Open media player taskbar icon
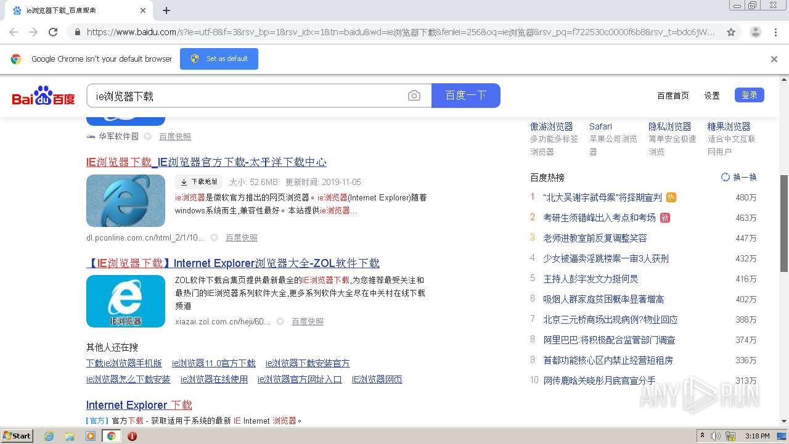Image resolution: width=789 pixels, height=444 pixels. pos(91,436)
